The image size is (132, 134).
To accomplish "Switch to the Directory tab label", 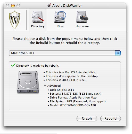I will 38,26.
